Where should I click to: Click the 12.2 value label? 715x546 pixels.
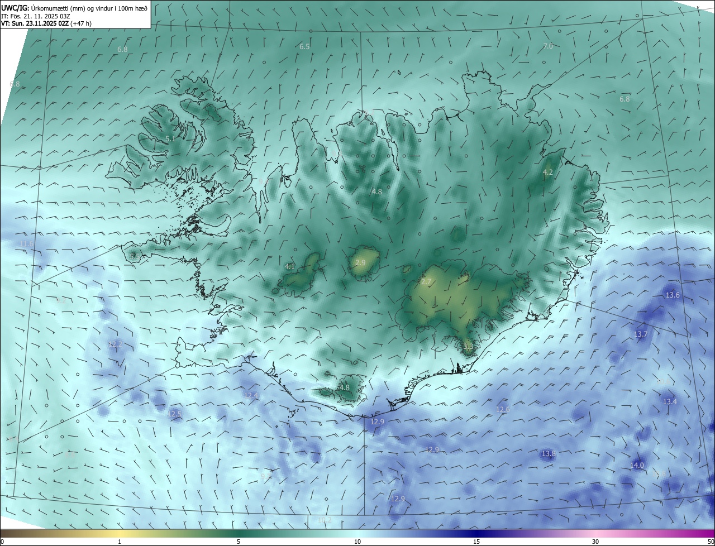[115, 344]
